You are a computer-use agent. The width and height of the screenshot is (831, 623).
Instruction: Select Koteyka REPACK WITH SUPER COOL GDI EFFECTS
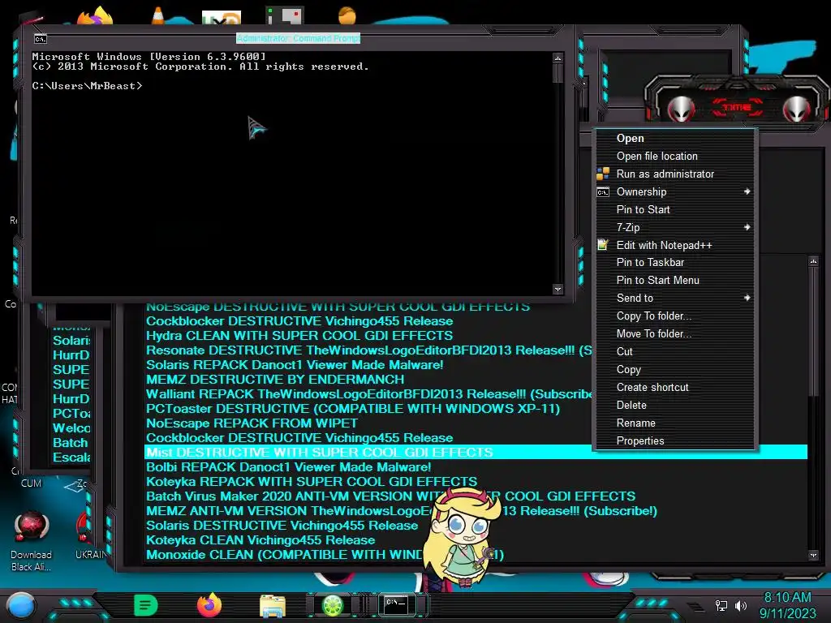pyautogui.click(x=312, y=482)
